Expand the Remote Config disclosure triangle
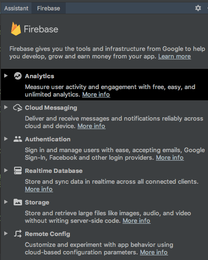The width and height of the screenshot is (208, 260). 6,233
